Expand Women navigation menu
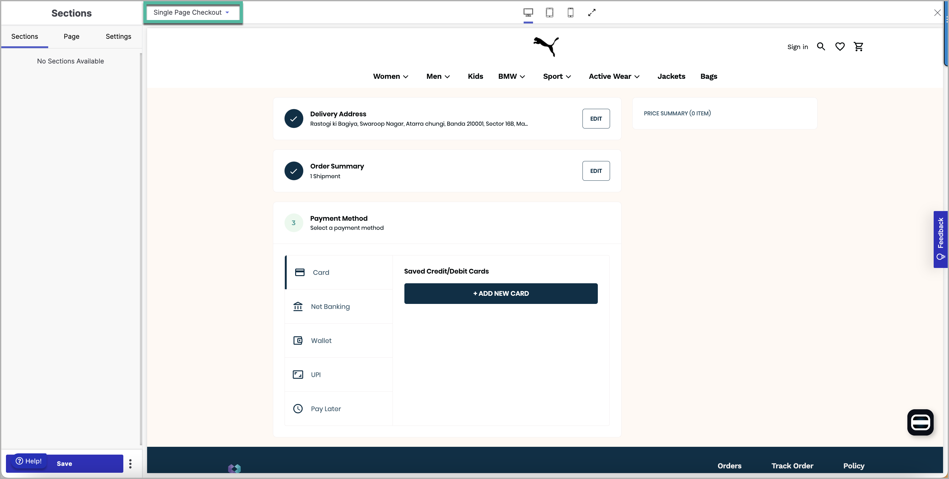The height and width of the screenshot is (479, 949). pos(391,76)
